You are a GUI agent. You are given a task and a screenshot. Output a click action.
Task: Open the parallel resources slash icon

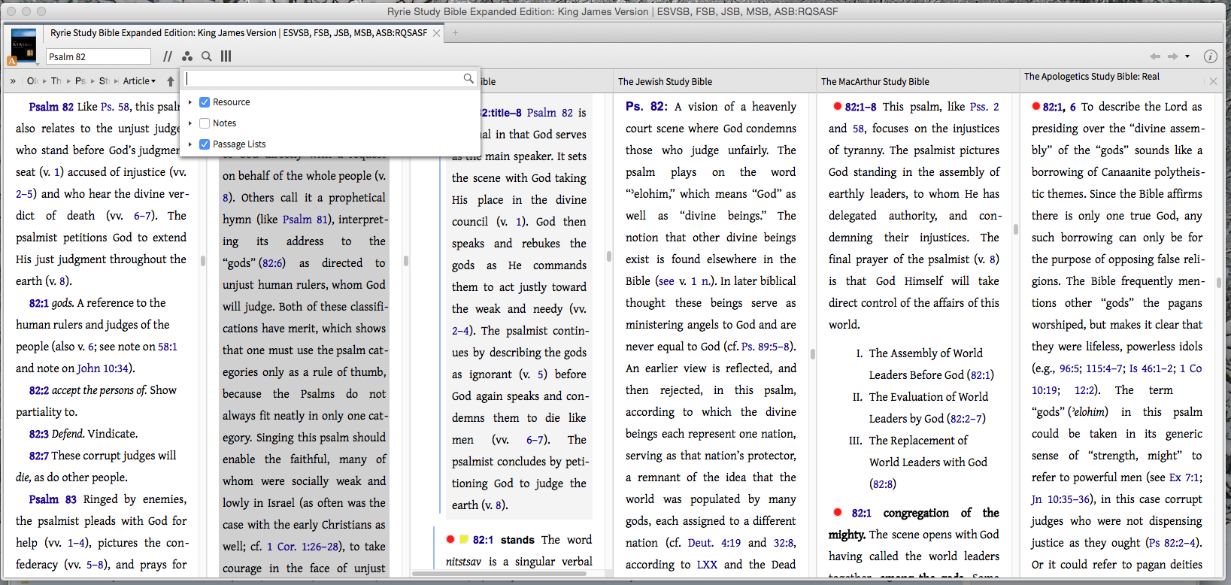coord(168,56)
